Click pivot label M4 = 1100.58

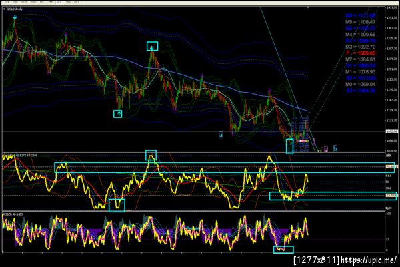360,35
